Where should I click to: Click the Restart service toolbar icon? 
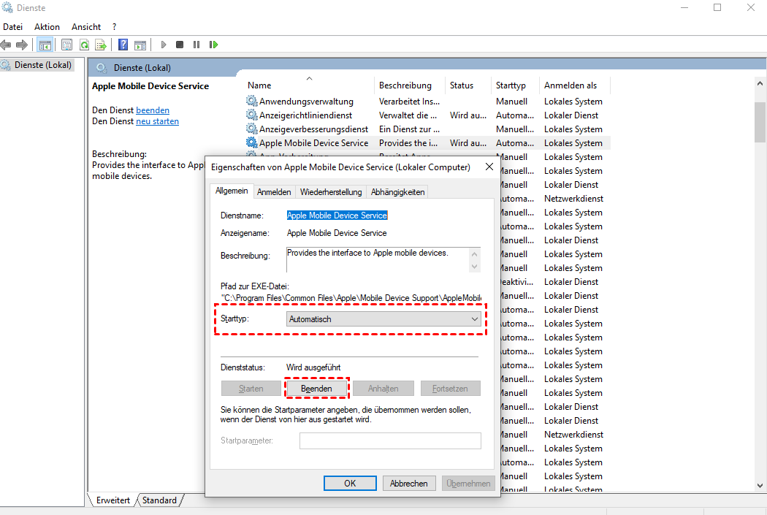(213, 45)
